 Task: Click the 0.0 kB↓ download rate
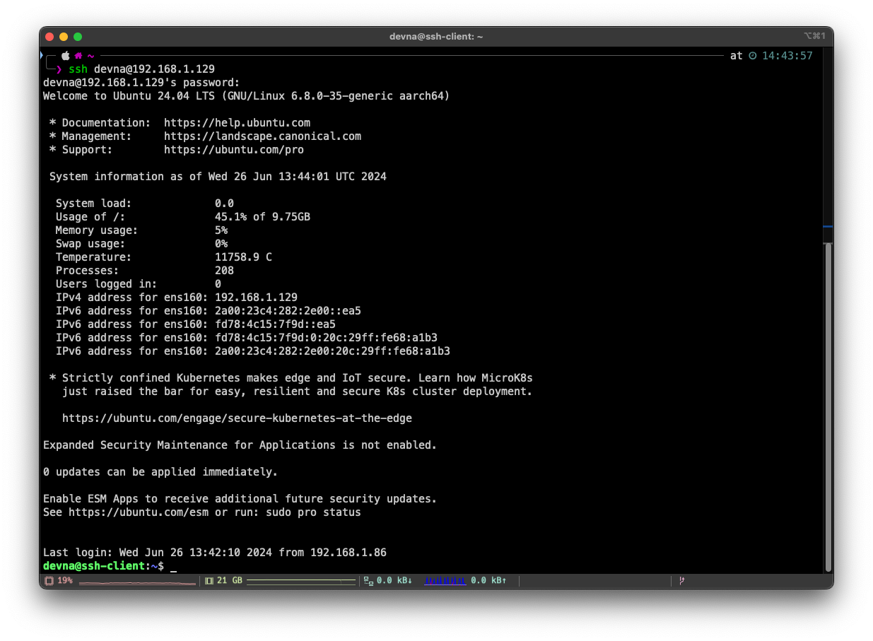tap(394, 580)
